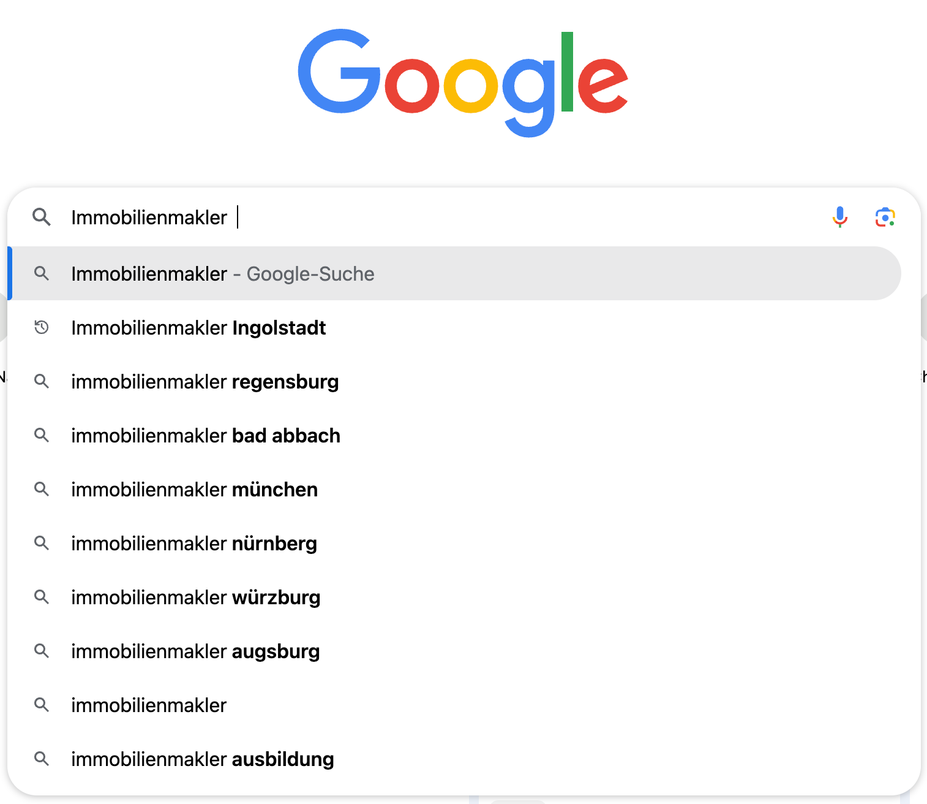Click search icon beside the münchen suggestion
The height and width of the screenshot is (804, 927).
coord(42,489)
